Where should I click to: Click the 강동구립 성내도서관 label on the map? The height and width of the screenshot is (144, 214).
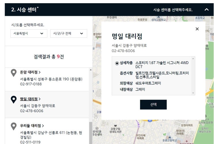pos(115,130)
